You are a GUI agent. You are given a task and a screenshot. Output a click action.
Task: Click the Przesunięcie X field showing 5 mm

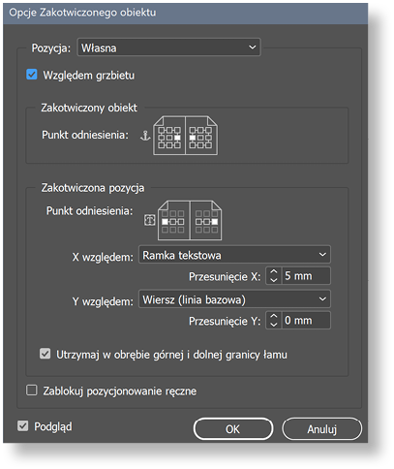point(306,276)
